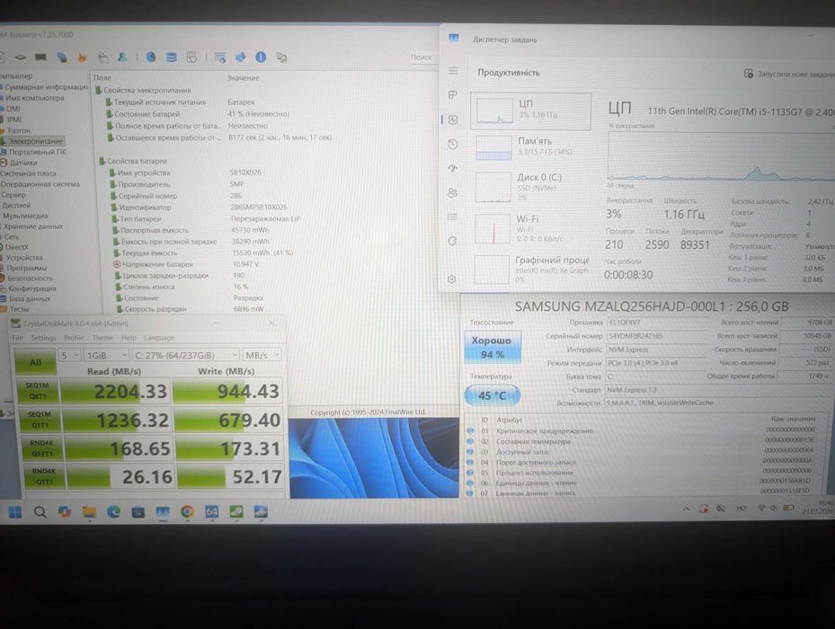Image resolution: width=835 pixels, height=629 pixels.
Task: Click the 45 °C temperature badge
Action: (x=492, y=395)
